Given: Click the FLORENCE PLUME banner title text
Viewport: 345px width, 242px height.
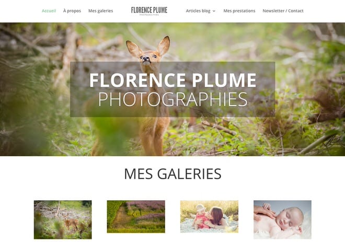Looking at the screenshot, I should (173, 80).
